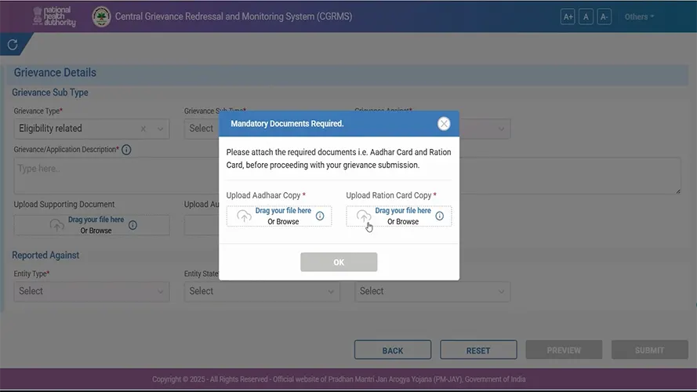Image resolution: width=697 pixels, height=392 pixels.
Task: Click the refresh icon in the top-left corner
Action: point(13,45)
